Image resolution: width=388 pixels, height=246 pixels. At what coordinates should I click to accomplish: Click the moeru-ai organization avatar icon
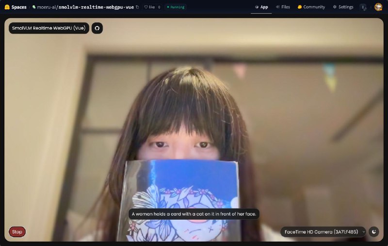tap(34, 7)
